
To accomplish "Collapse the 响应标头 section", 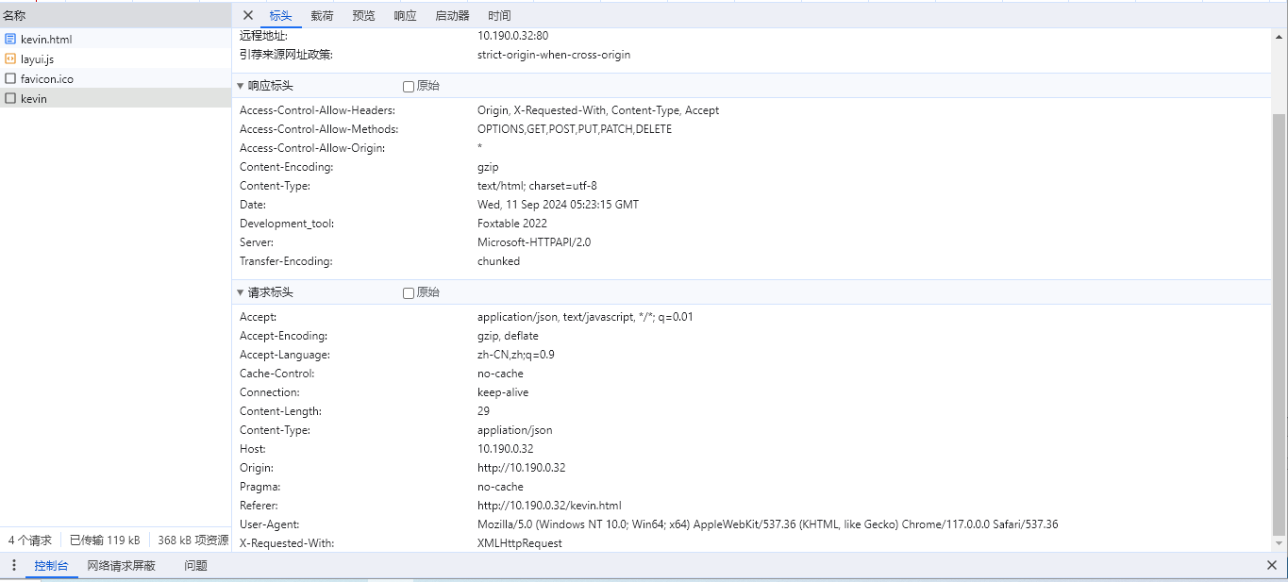I will [x=241, y=86].
